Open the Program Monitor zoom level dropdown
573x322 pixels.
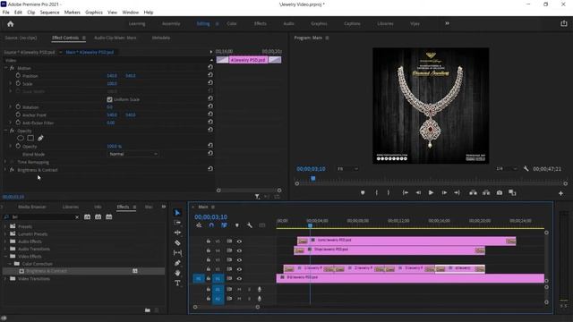[x=347, y=169]
